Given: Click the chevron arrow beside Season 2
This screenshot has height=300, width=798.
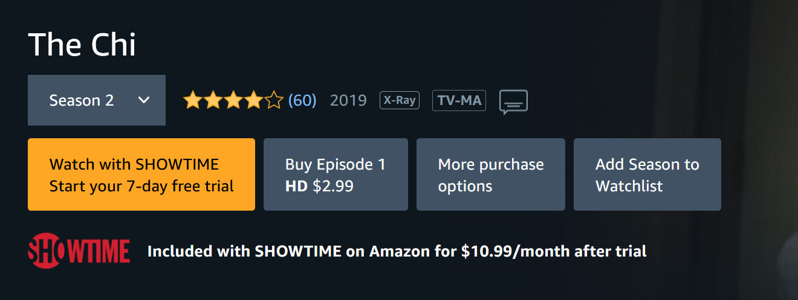Looking at the screenshot, I should point(144,100).
